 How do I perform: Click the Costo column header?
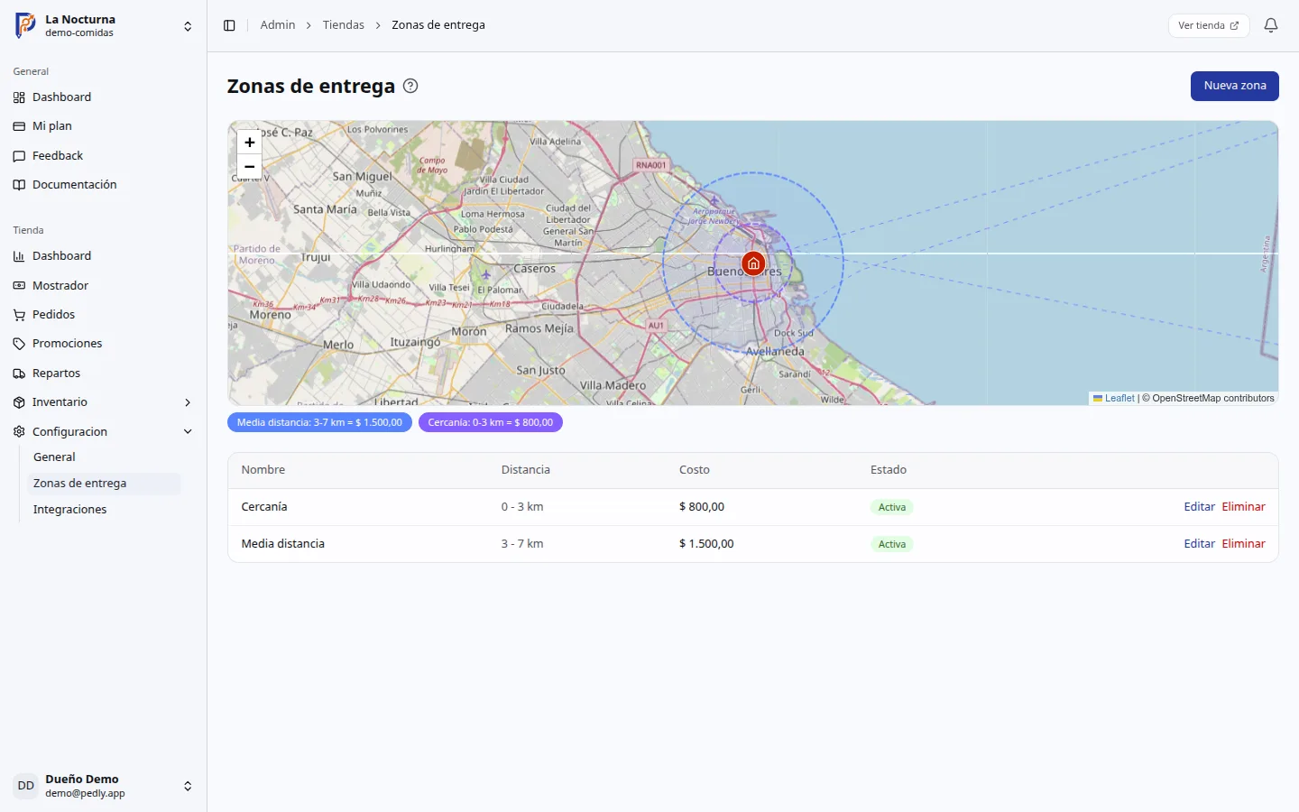click(695, 470)
